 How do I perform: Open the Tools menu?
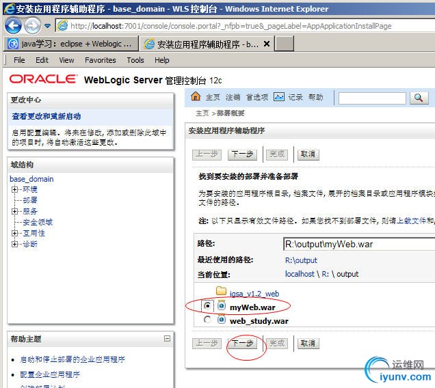[x=135, y=60]
